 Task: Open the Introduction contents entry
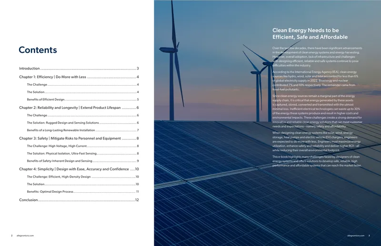click(79, 69)
